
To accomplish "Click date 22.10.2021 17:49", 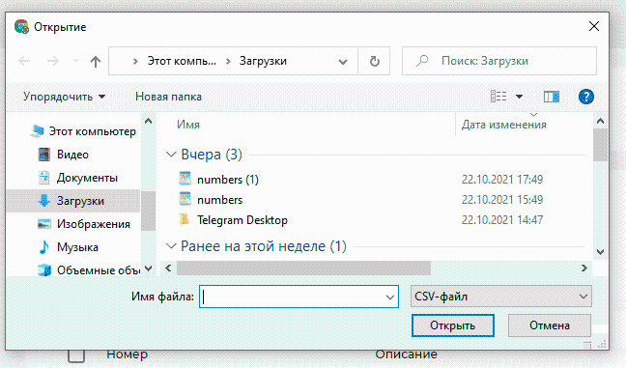I will (501, 180).
